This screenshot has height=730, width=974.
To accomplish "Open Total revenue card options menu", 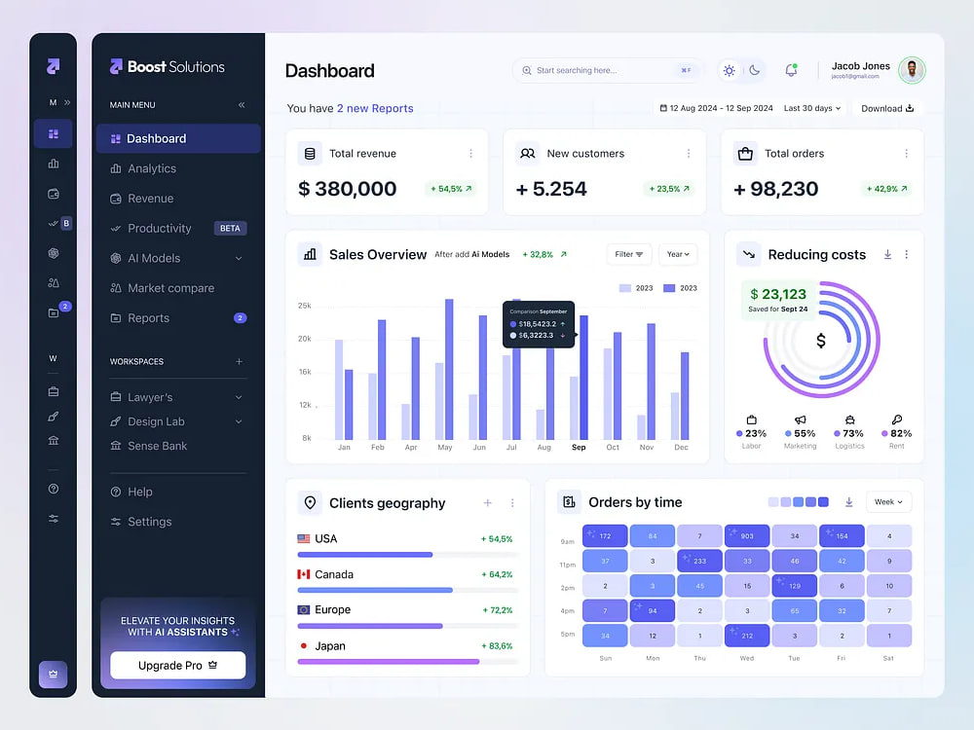I will pos(470,154).
